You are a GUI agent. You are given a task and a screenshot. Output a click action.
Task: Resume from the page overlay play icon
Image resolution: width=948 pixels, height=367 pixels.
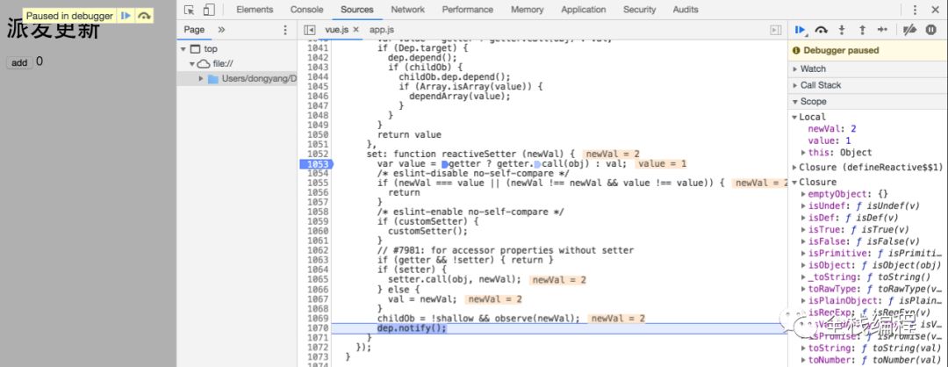pyautogui.click(x=126, y=16)
